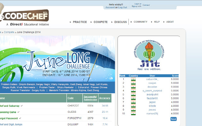Click India flag next to jeeves
The height and width of the screenshot is (126, 202).
pyautogui.click(x=133, y=110)
